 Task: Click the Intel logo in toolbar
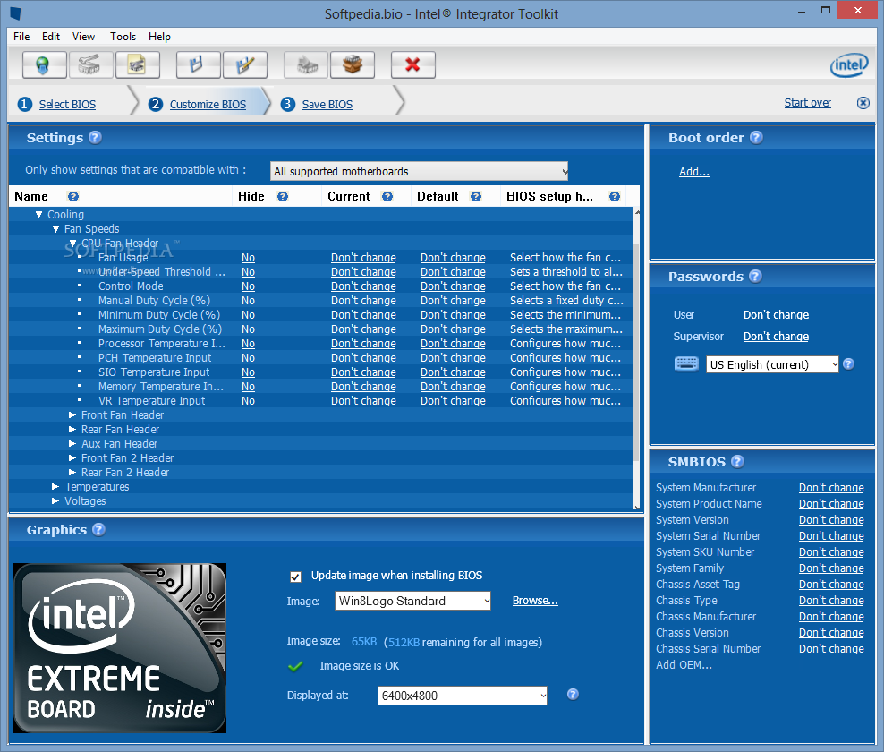849,64
